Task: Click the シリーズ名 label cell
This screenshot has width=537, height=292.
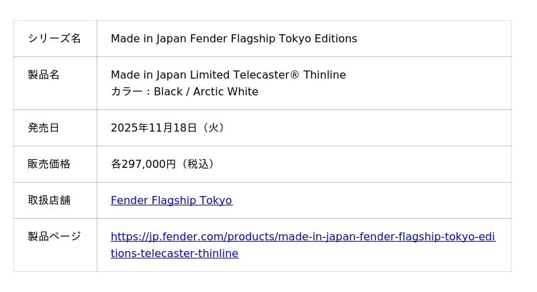Action: [x=54, y=38]
